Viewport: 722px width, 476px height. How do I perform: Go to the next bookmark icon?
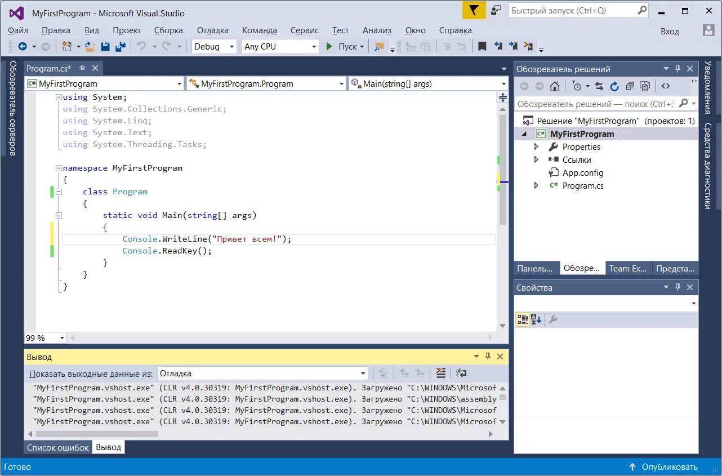coord(513,46)
